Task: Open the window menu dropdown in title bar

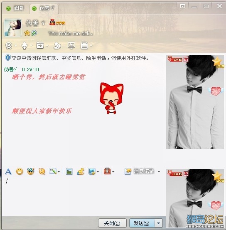Action: pyautogui.click(x=182, y=6)
